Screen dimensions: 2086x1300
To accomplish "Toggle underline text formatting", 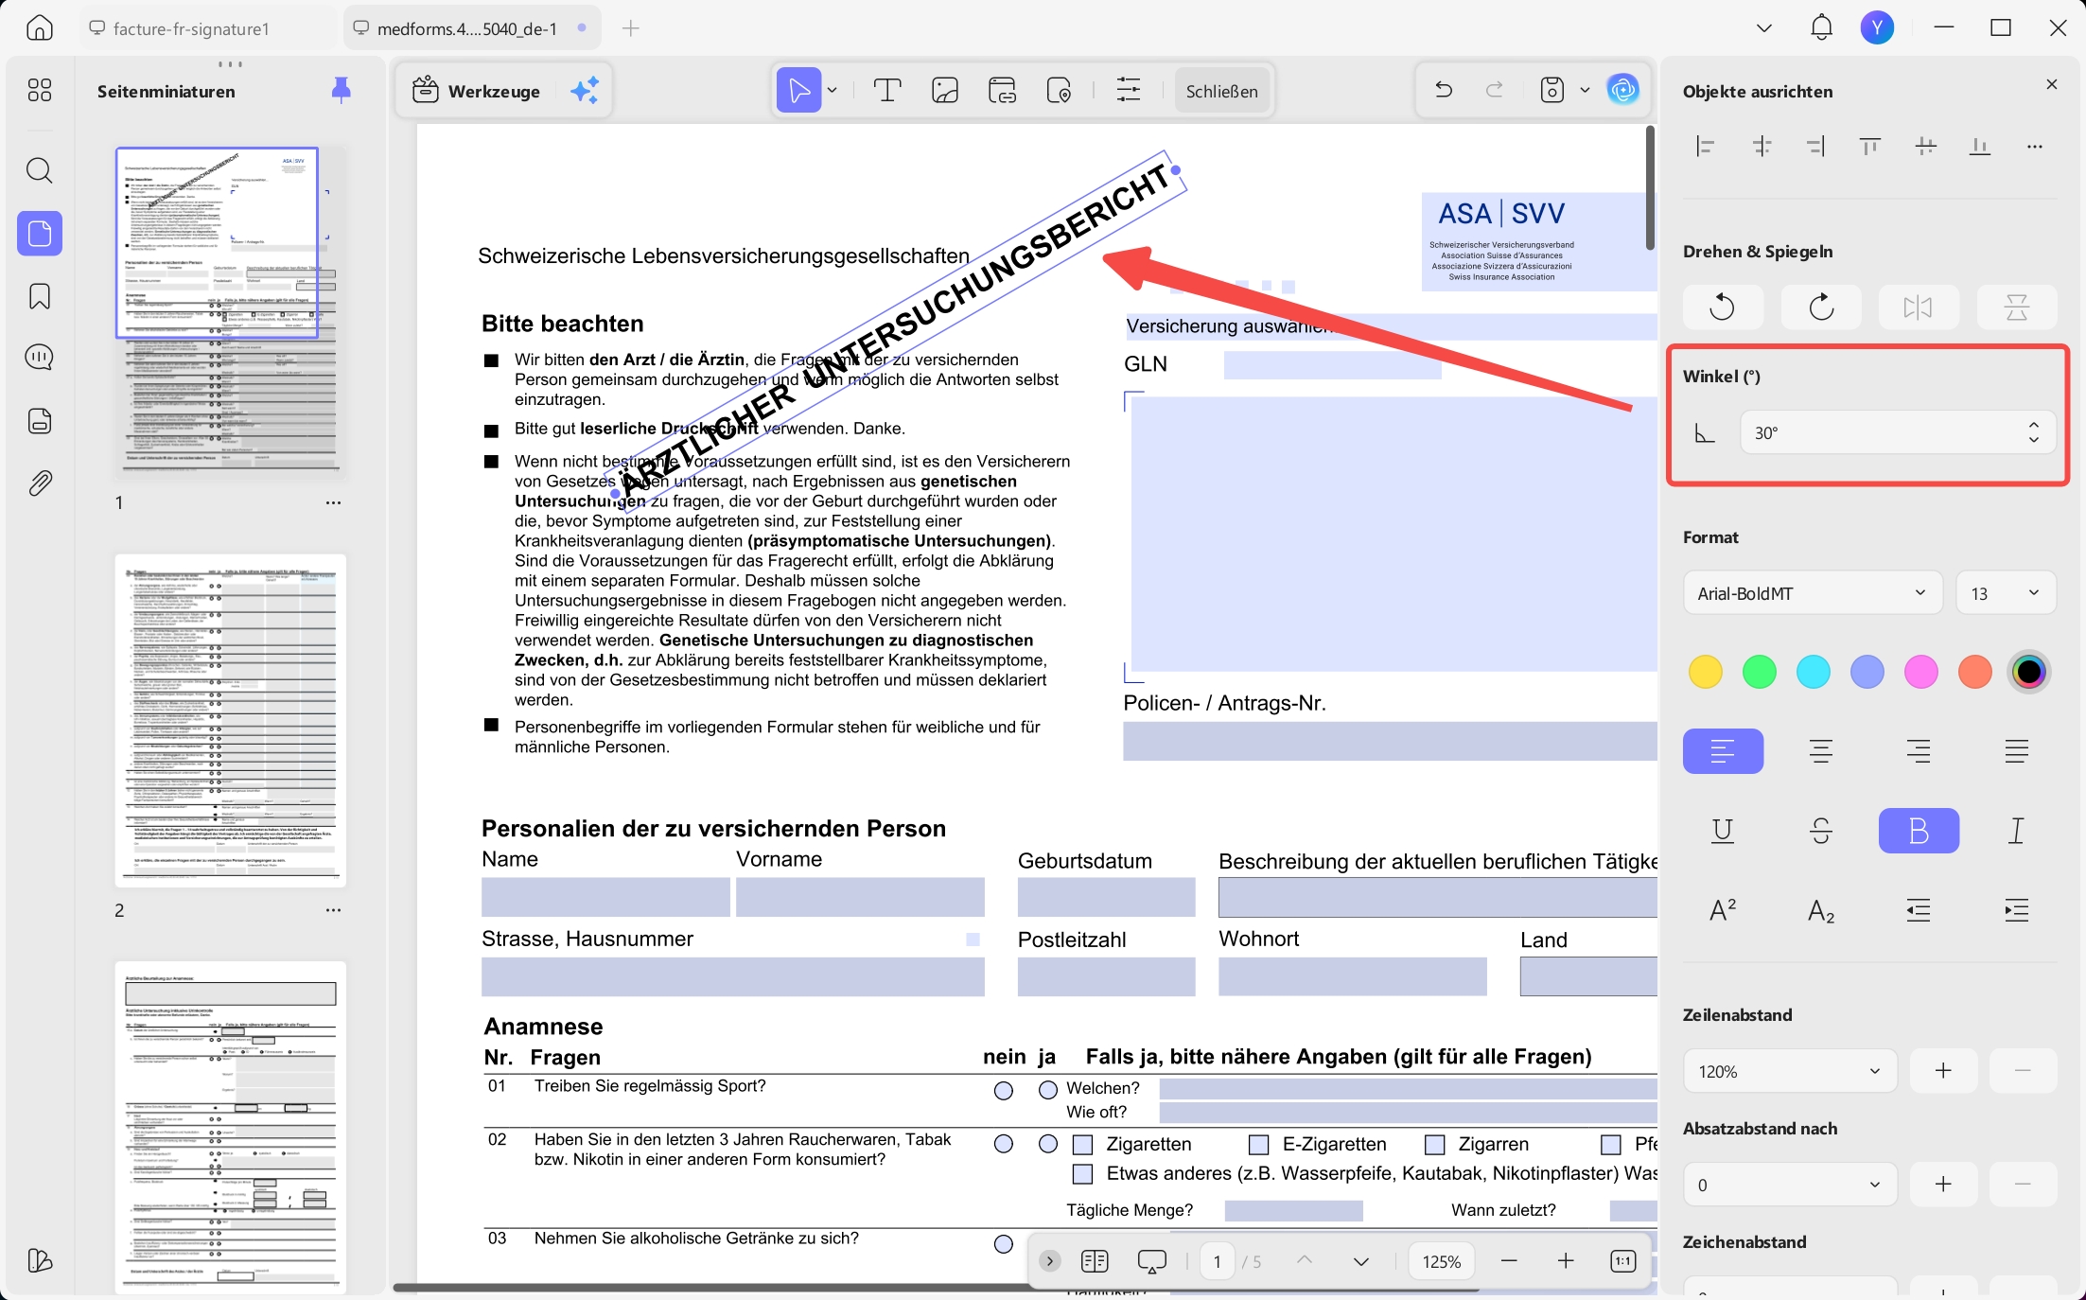I will [x=1723, y=831].
